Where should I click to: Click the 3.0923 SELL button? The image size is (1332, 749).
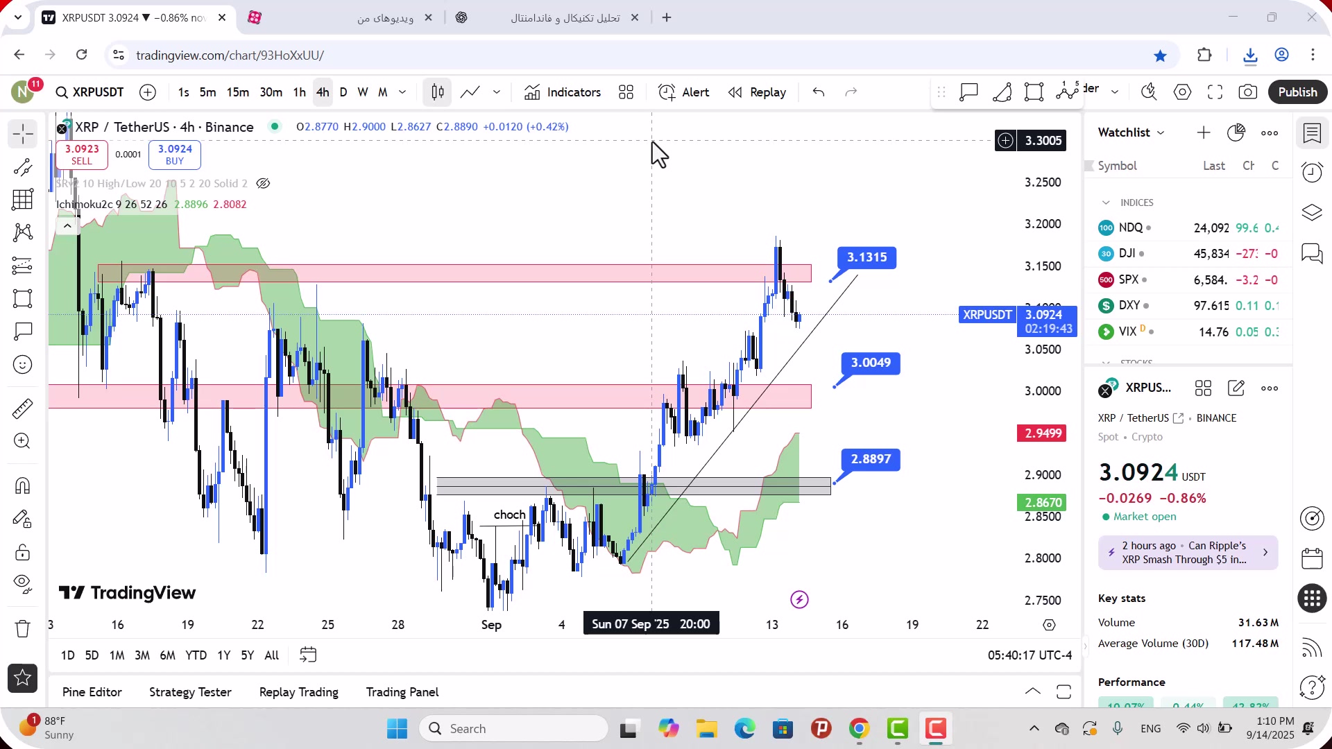[x=82, y=155]
